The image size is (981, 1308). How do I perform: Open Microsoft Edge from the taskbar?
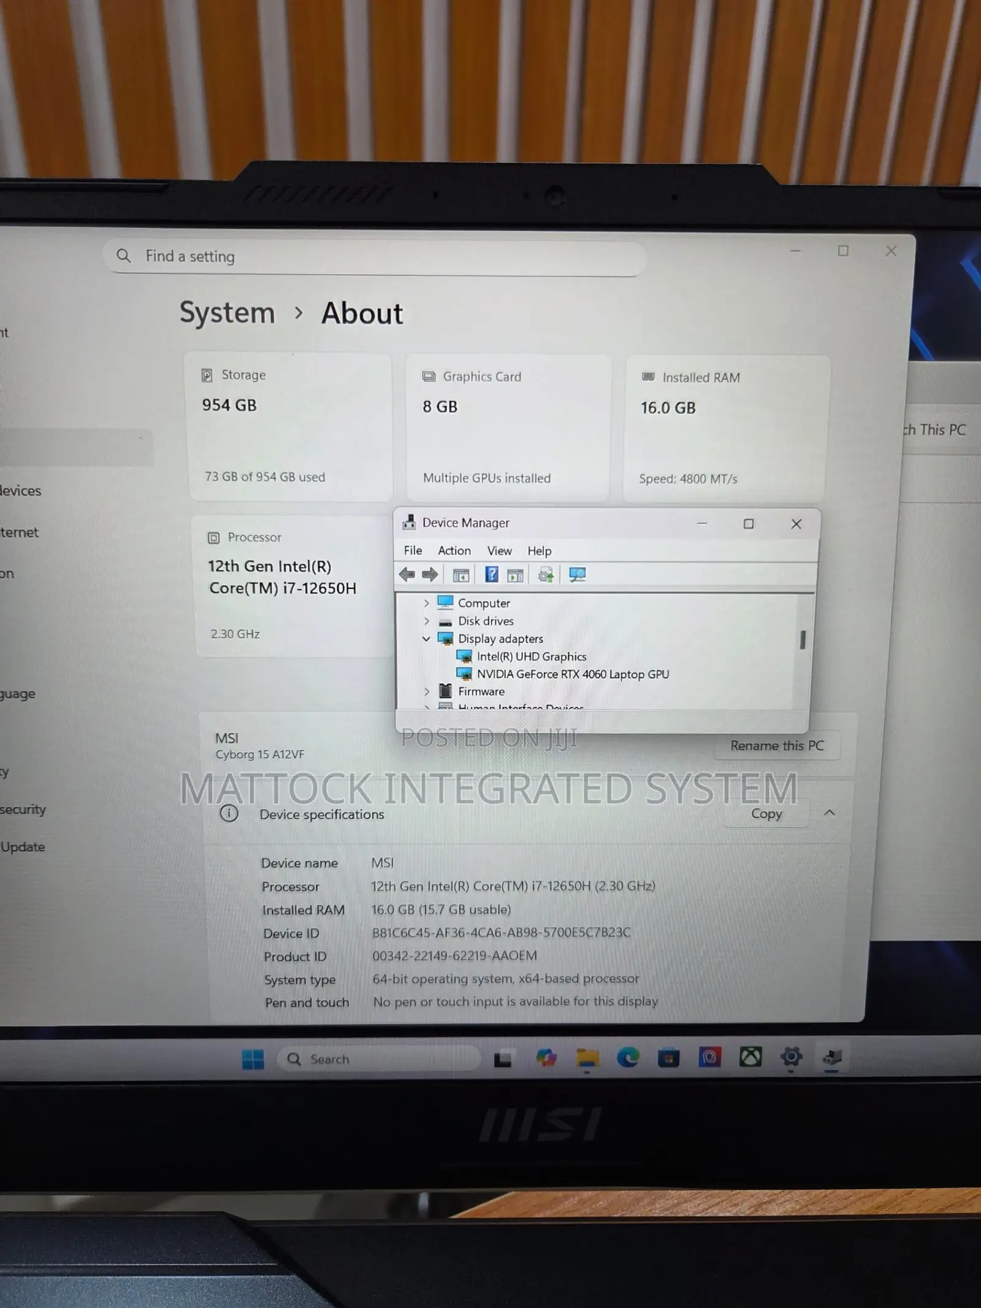[628, 1057]
